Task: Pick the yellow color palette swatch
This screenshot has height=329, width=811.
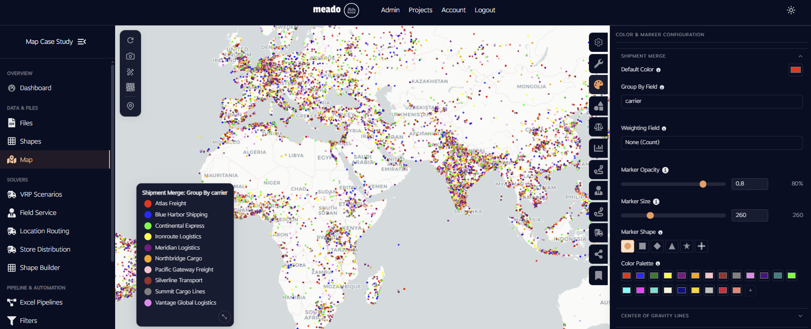Action: 668,276
